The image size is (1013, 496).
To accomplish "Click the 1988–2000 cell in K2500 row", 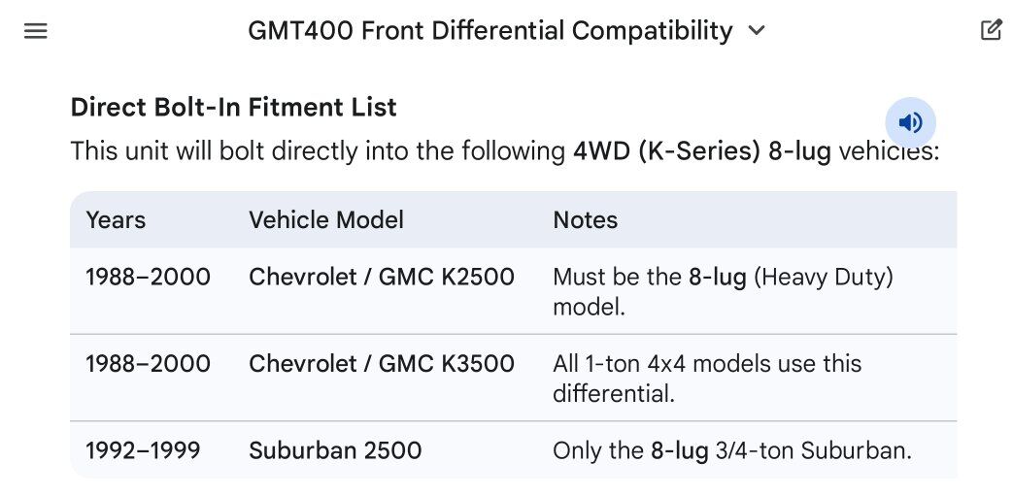I will 148,277.
